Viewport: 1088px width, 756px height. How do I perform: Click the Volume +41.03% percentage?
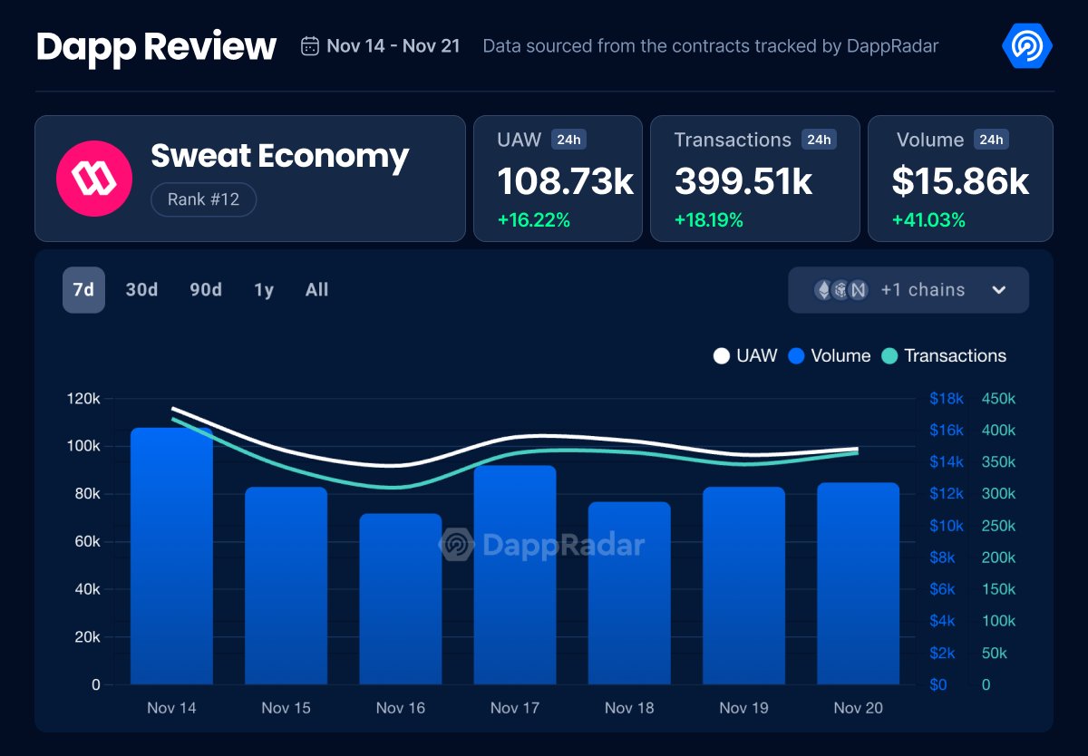pyautogui.click(x=928, y=218)
